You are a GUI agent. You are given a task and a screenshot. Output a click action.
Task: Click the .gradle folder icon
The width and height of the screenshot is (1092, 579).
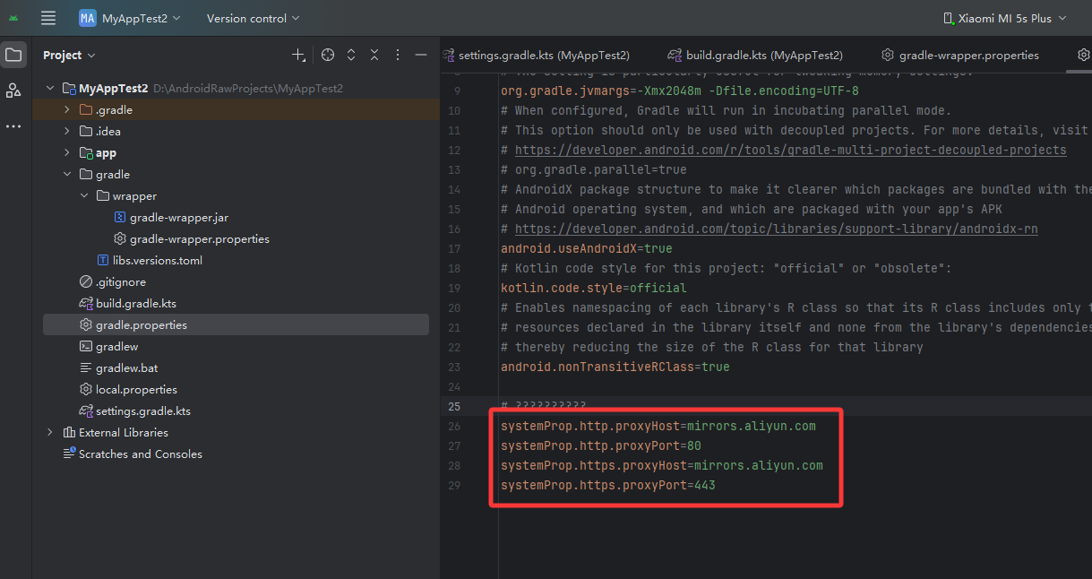pos(86,110)
